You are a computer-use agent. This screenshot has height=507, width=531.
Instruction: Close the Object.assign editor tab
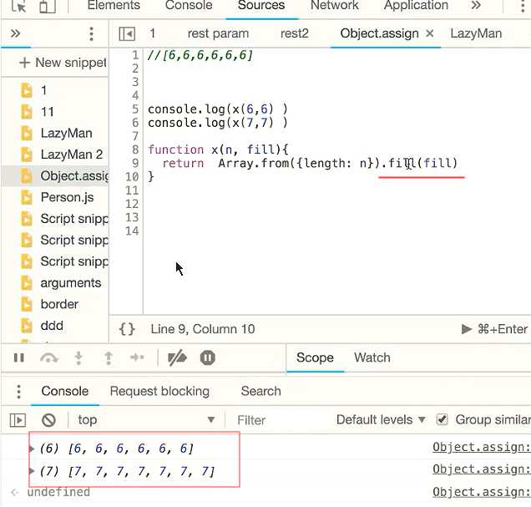click(429, 33)
